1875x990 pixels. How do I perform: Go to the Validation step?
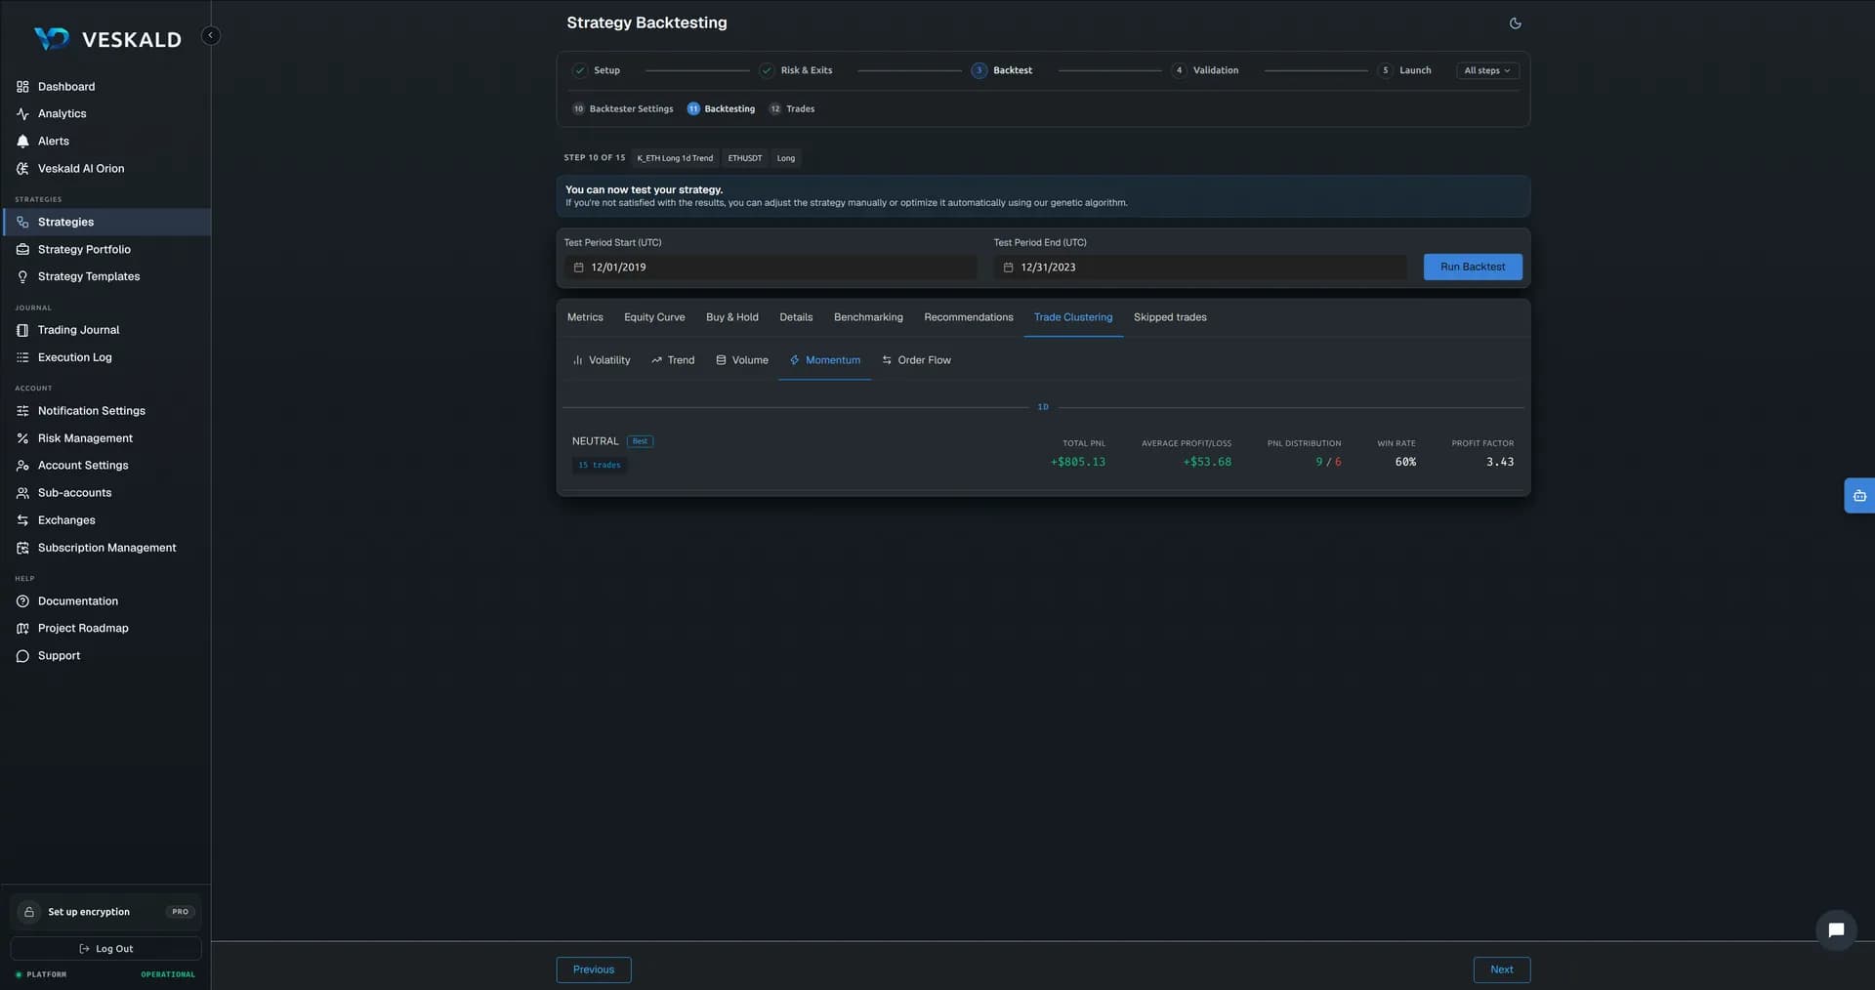point(1205,70)
